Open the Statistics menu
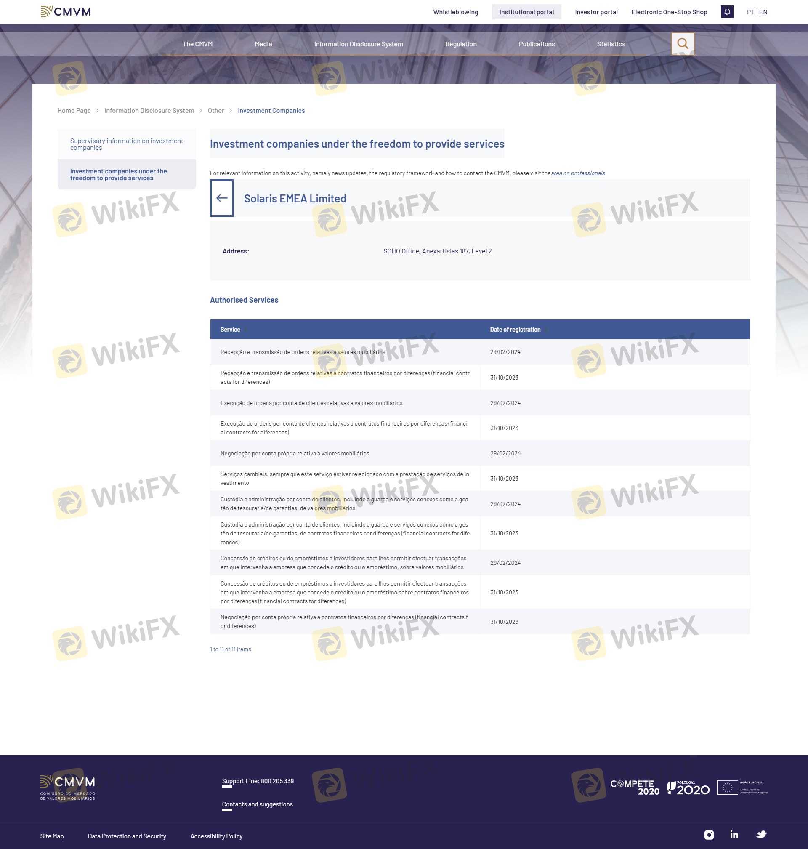808x849 pixels. coord(611,44)
